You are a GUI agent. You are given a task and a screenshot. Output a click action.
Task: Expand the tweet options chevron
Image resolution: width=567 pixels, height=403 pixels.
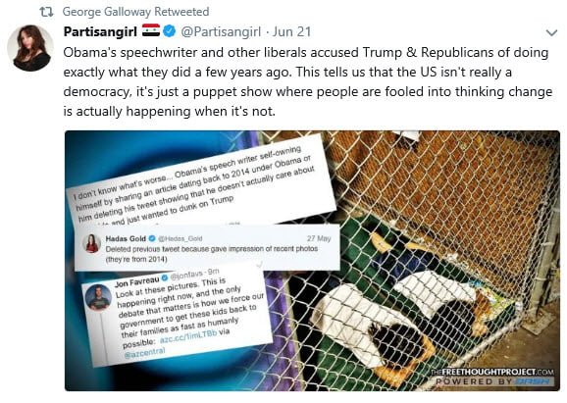point(551,33)
